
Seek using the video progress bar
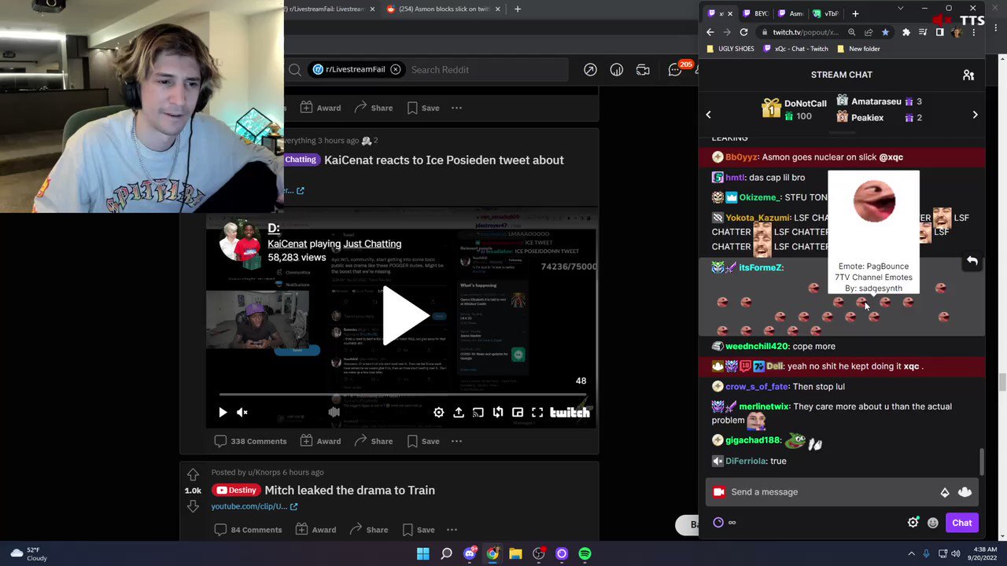(x=401, y=395)
